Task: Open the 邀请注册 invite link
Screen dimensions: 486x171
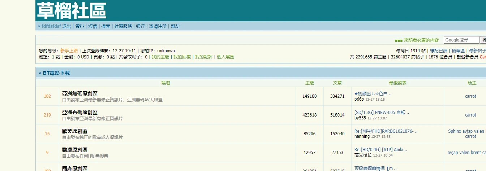Action: tap(158, 26)
